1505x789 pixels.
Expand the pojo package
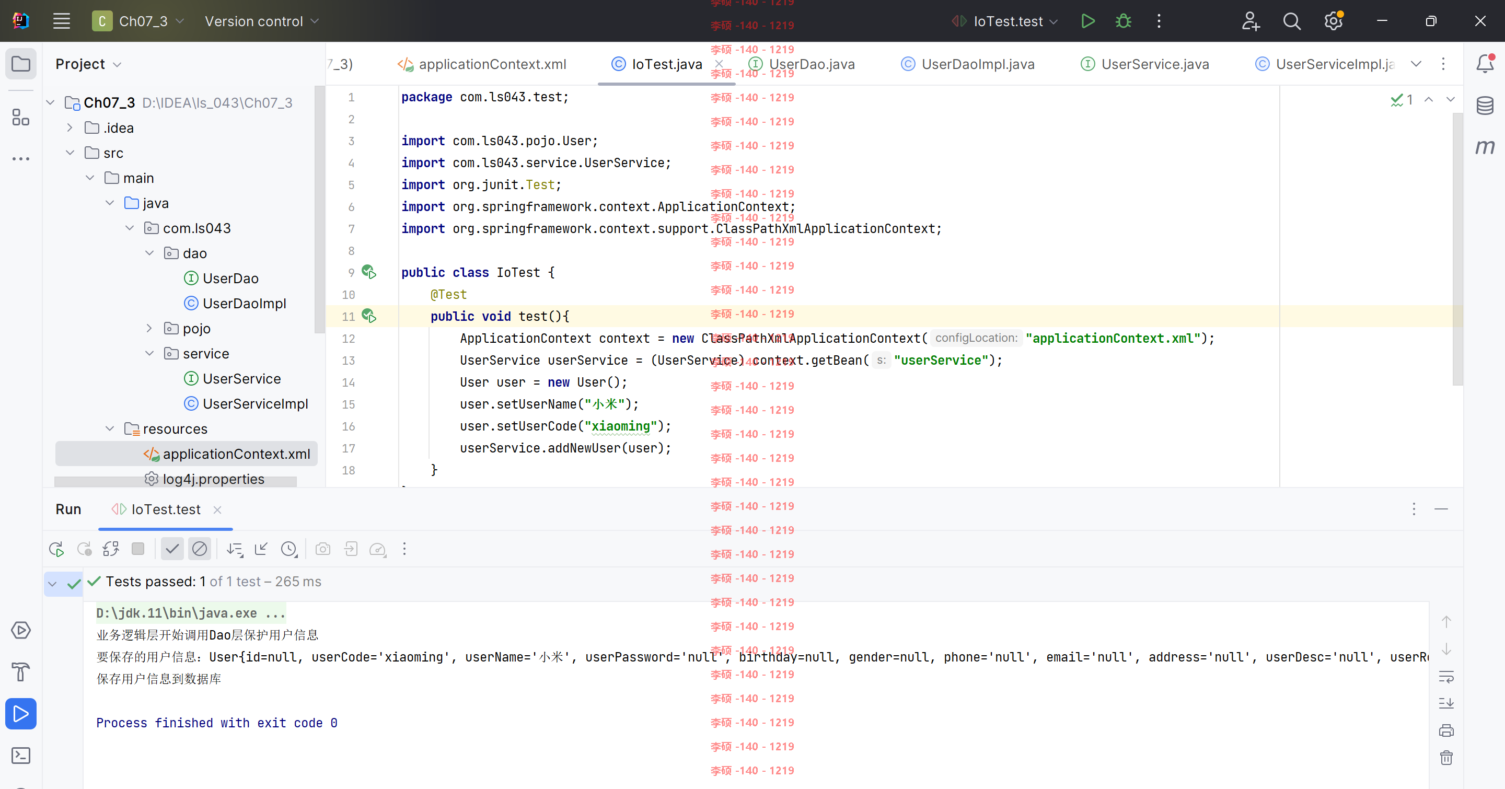(x=149, y=328)
